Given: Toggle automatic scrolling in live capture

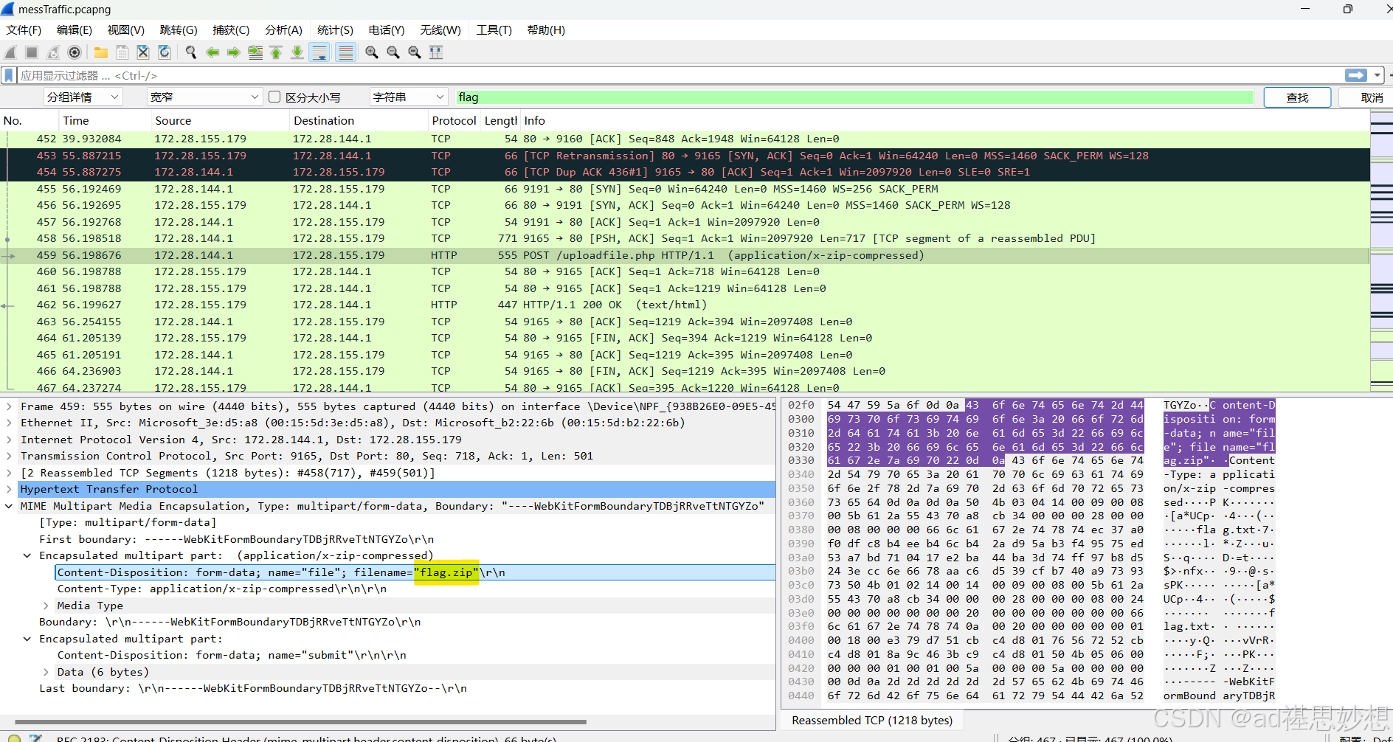Looking at the screenshot, I should pos(319,52).
